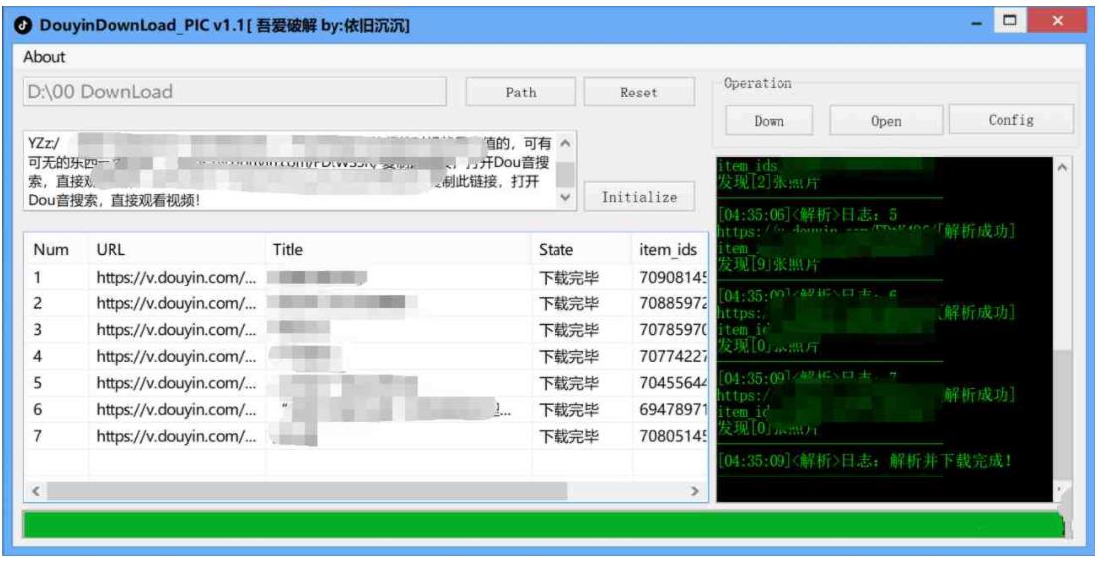Click the Douyin app icon in title bar
Viewport: 1111px width, 571px height.
pos(24,26)
